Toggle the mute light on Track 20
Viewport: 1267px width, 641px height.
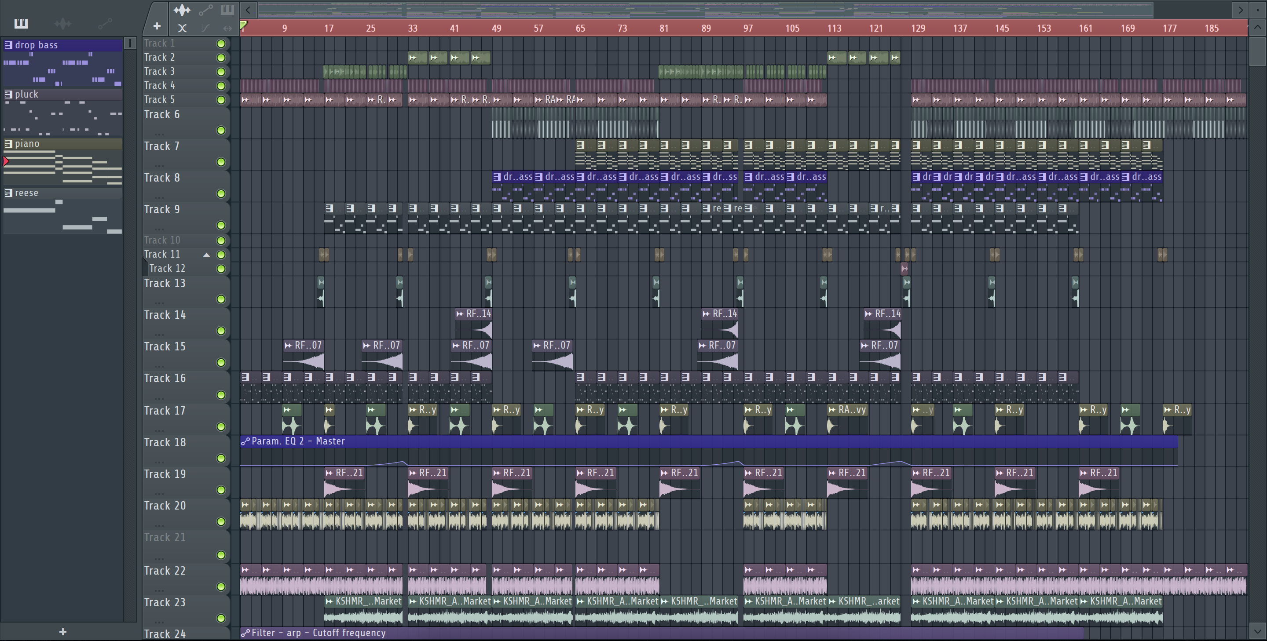point(221,521)
